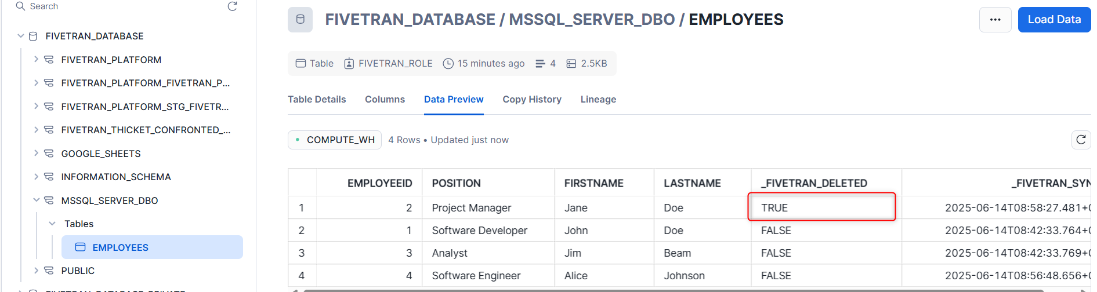Click schema icon beside FIVETRAN_PLATFORM
1097x292 pixels.
coord(49,60)
